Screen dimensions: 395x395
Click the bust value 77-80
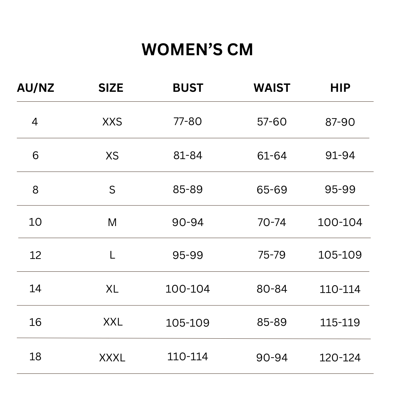point(188,121)
